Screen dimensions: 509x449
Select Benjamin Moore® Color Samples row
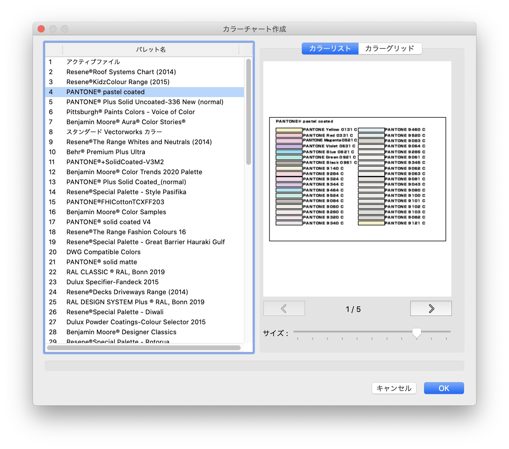[x=145, y=212]
